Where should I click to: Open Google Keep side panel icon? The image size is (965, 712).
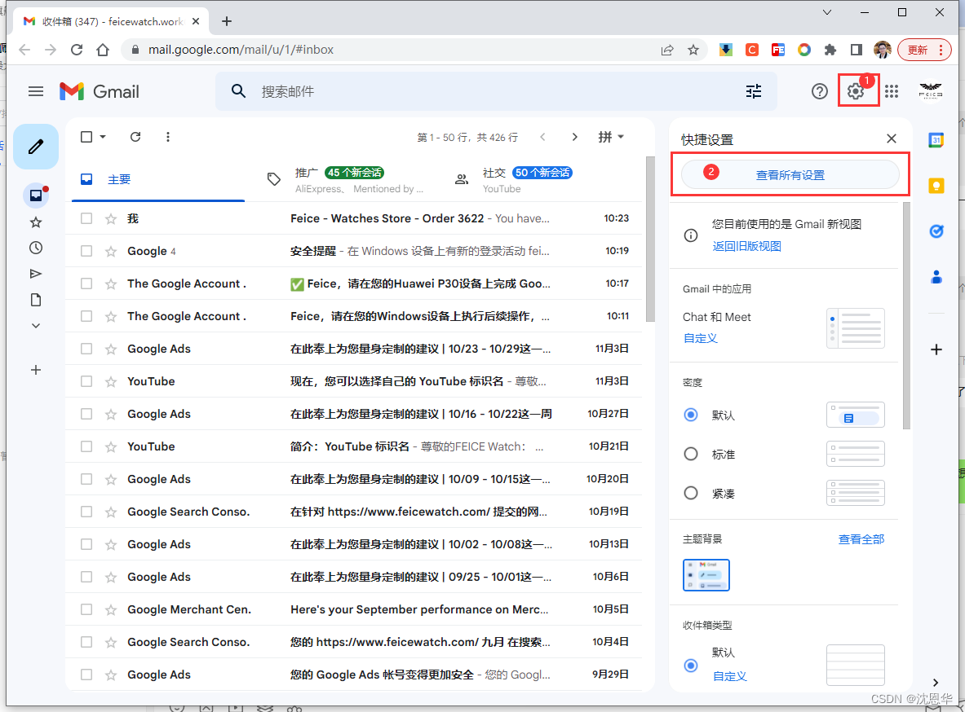936,186
